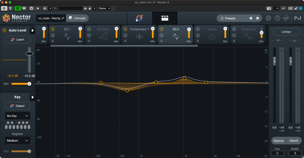This screenshot has height=158, width=304.
Task: Open the Medium register dropdown
Action: tap(18, 140)
